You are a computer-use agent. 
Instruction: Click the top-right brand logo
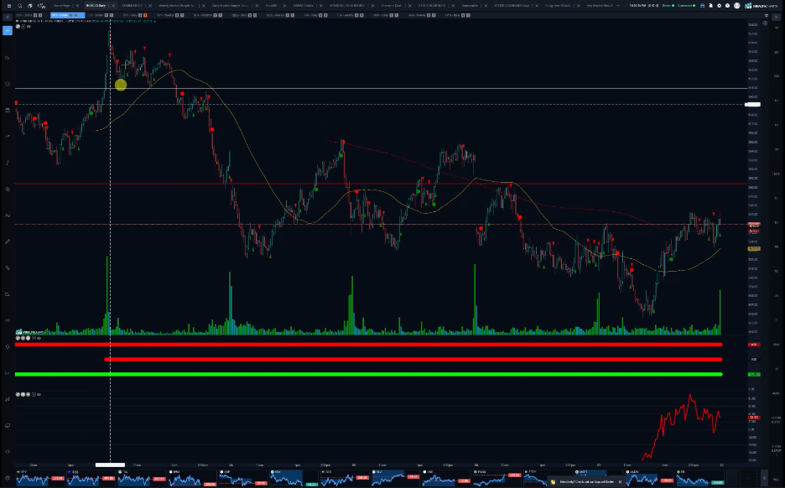coord(761,6)
